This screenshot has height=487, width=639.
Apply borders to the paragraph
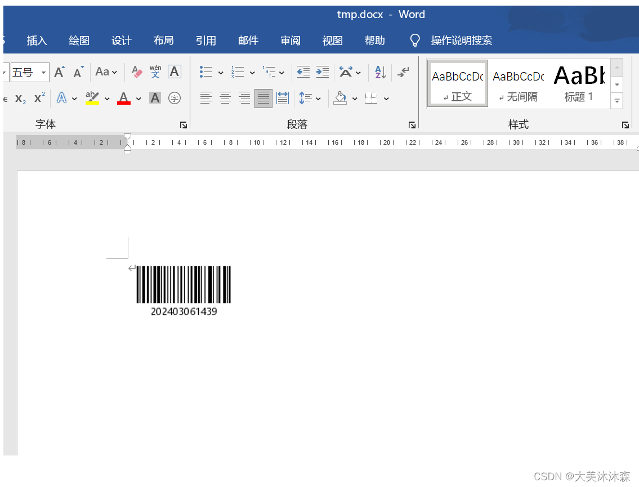click(371, 98)
